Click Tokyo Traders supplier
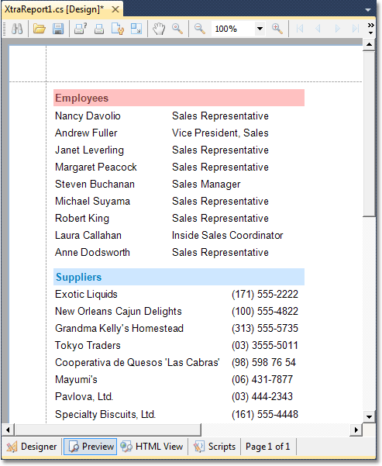Image resolution: width=382 pixels, height=466 pixels. tap(88, 345)
